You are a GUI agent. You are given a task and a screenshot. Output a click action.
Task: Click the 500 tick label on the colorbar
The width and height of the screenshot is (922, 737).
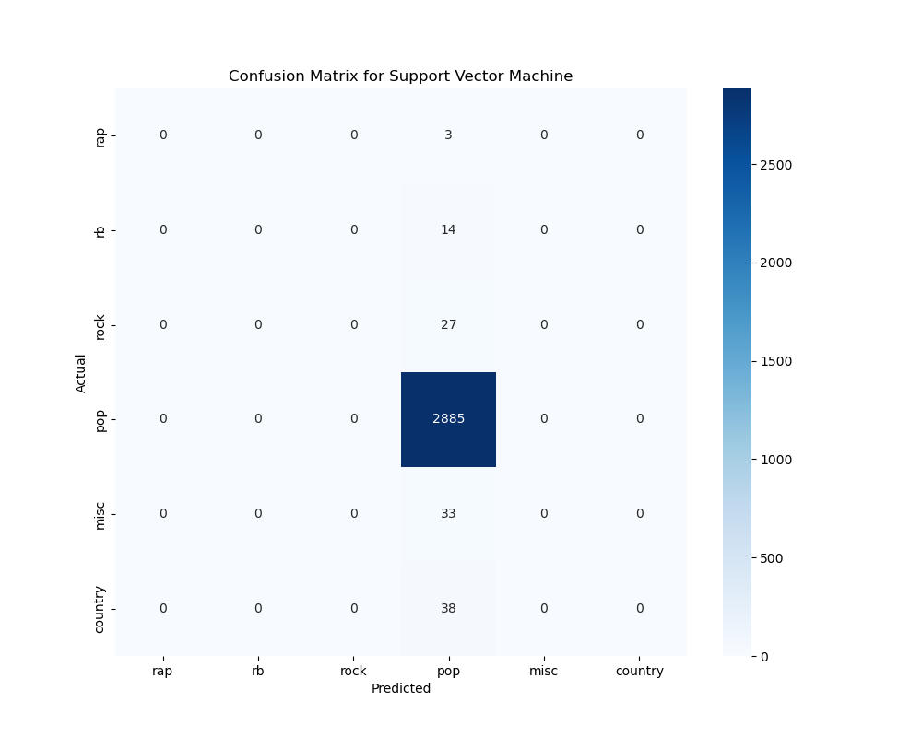pos(772,558)
